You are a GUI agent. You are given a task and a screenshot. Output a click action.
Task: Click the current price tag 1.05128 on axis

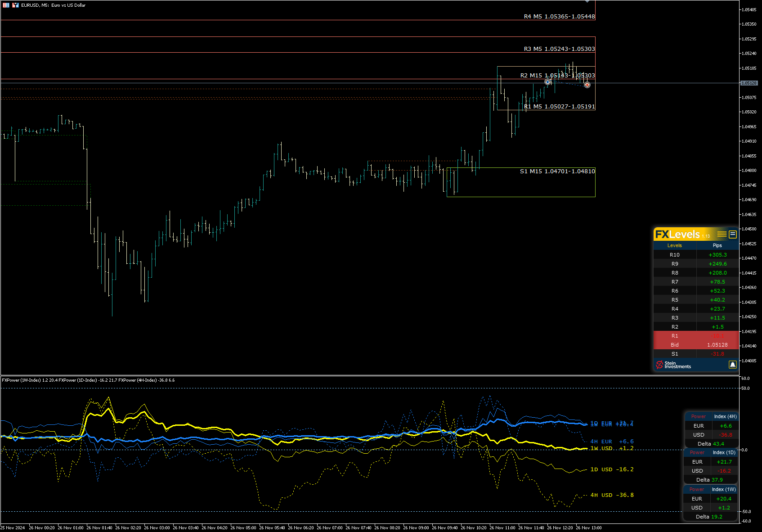coord(749,83)
